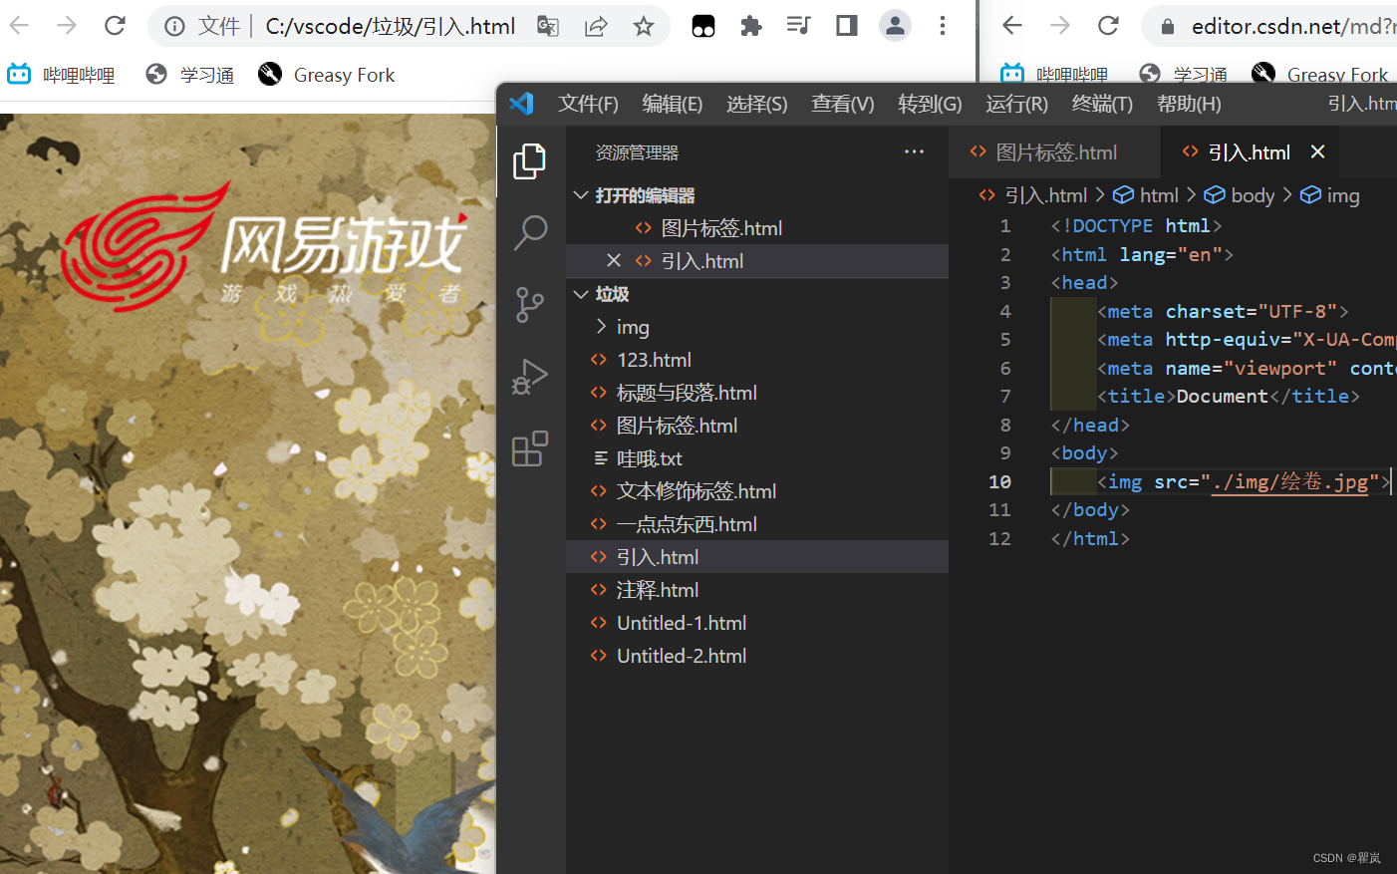Image resolution: width=1397 pixels, height=874 pixels.
Task: Click the Tampermonkey extension icon
Action: click(703, 26)
